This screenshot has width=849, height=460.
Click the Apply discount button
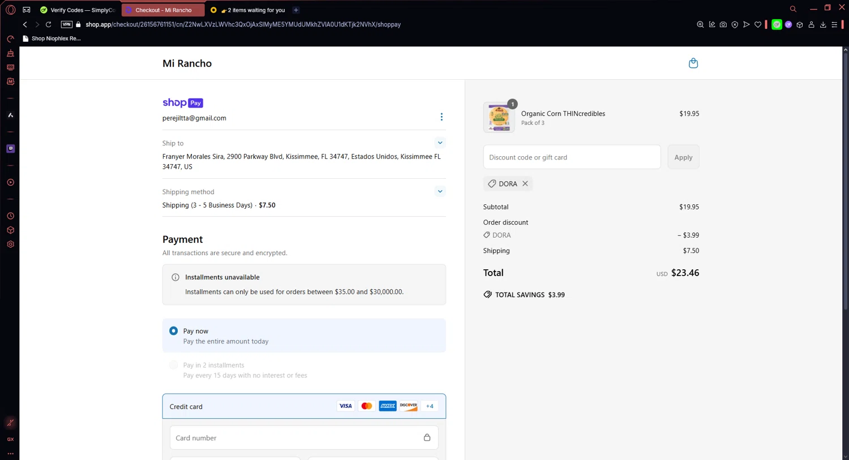point(683,157)
